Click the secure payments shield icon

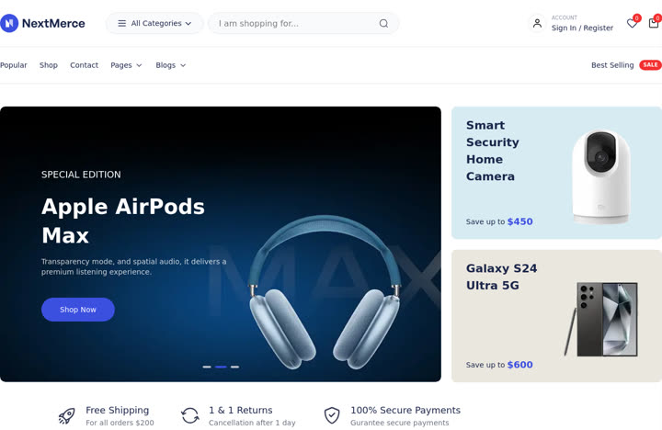click(332, 415)
